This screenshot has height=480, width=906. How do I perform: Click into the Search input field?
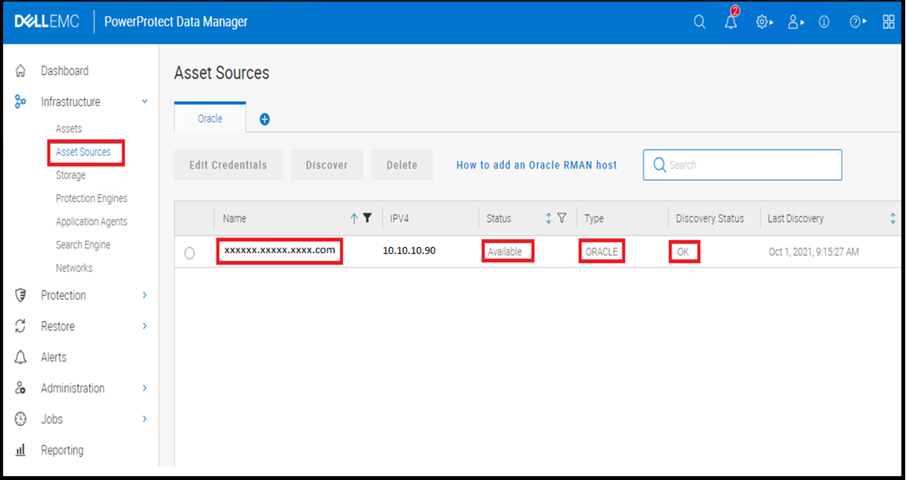pyautogui.click(x=742, y=165)
